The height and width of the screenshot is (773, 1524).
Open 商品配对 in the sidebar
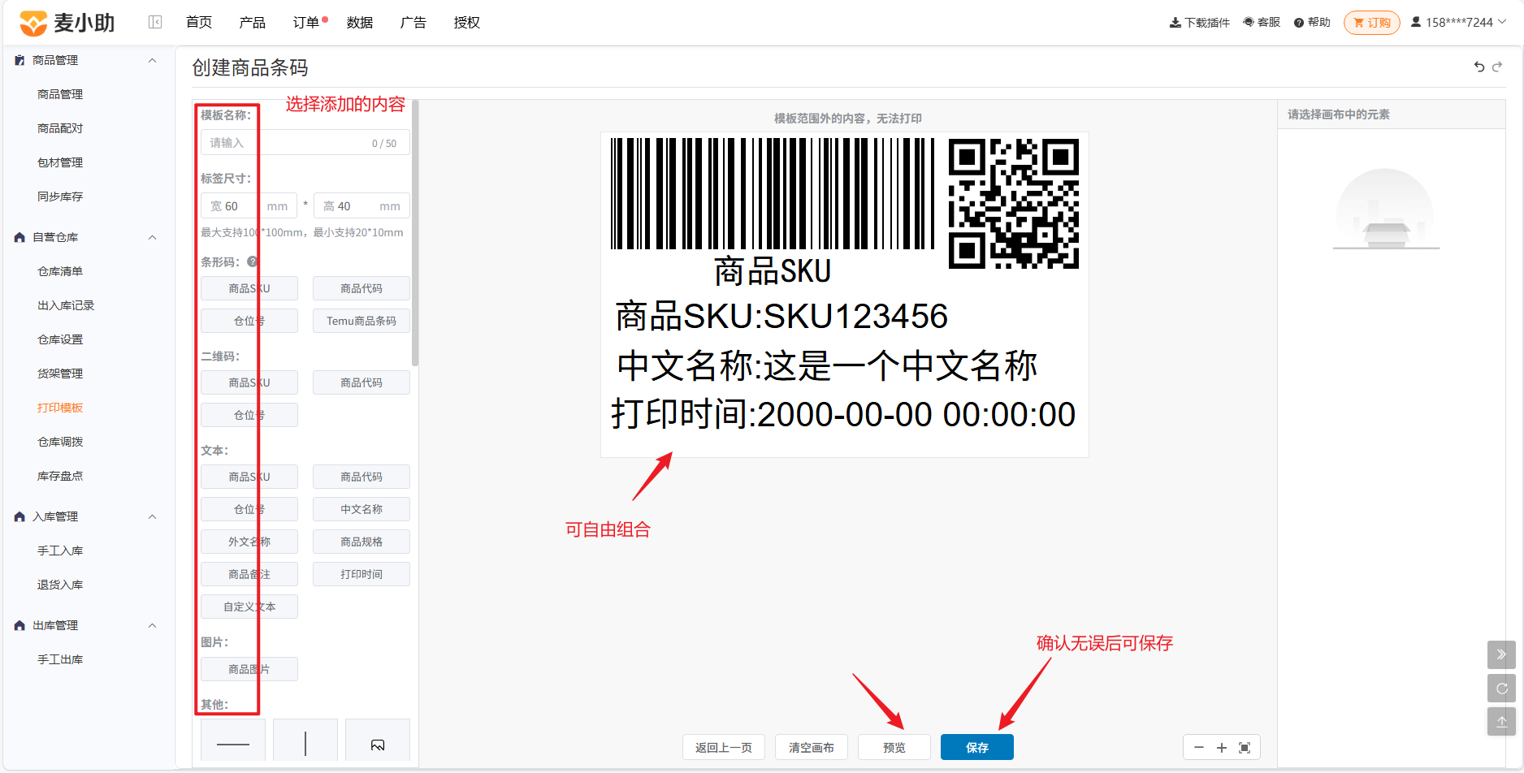point(60,128)
